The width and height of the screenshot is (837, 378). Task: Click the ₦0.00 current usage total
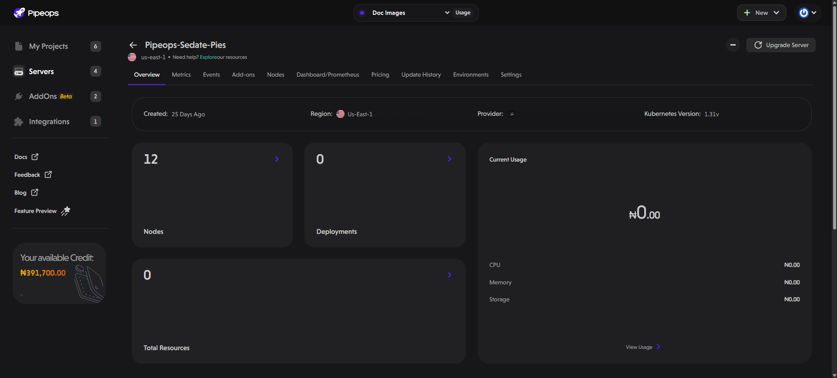tap(644, 213)
